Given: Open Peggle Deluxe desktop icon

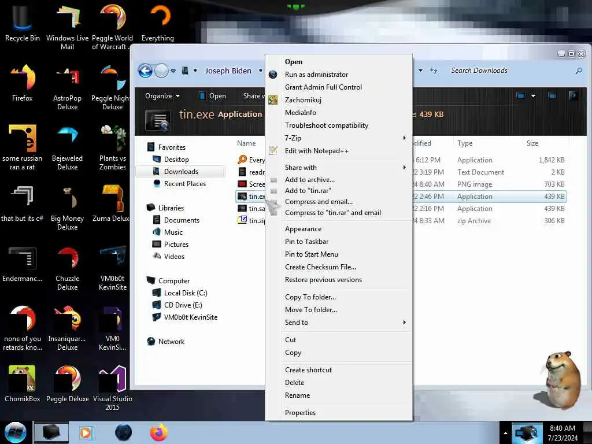Looking at the screenshot, I should [67, 384].
